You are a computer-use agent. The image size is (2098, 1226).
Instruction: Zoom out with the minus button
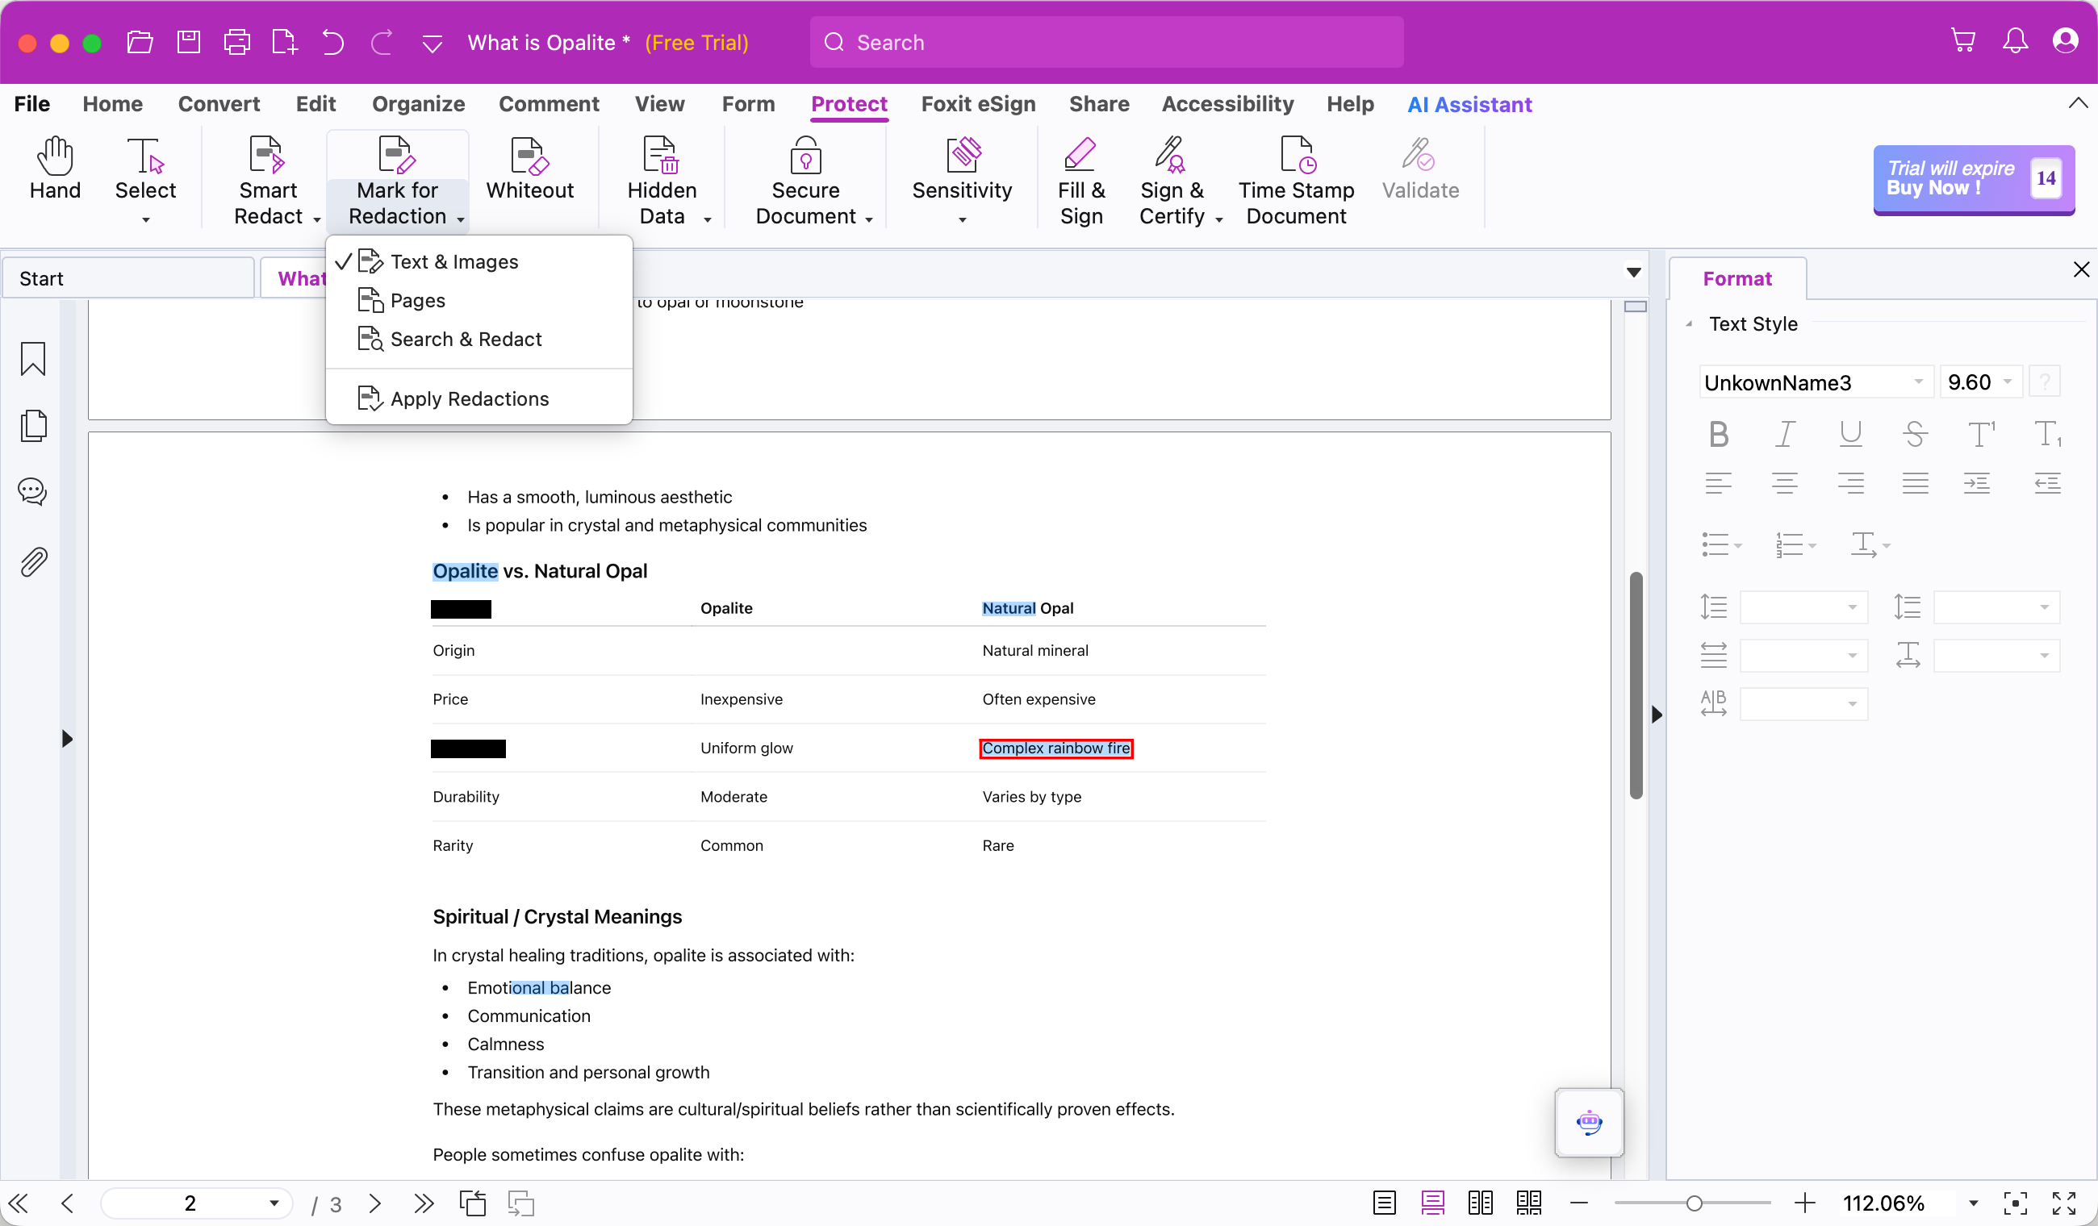(1578, 1203)
